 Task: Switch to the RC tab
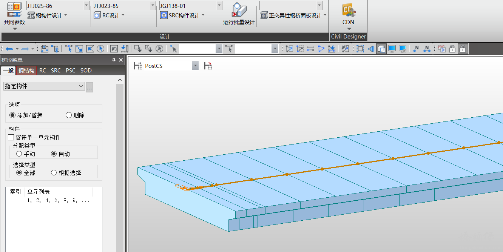[43, 71]
